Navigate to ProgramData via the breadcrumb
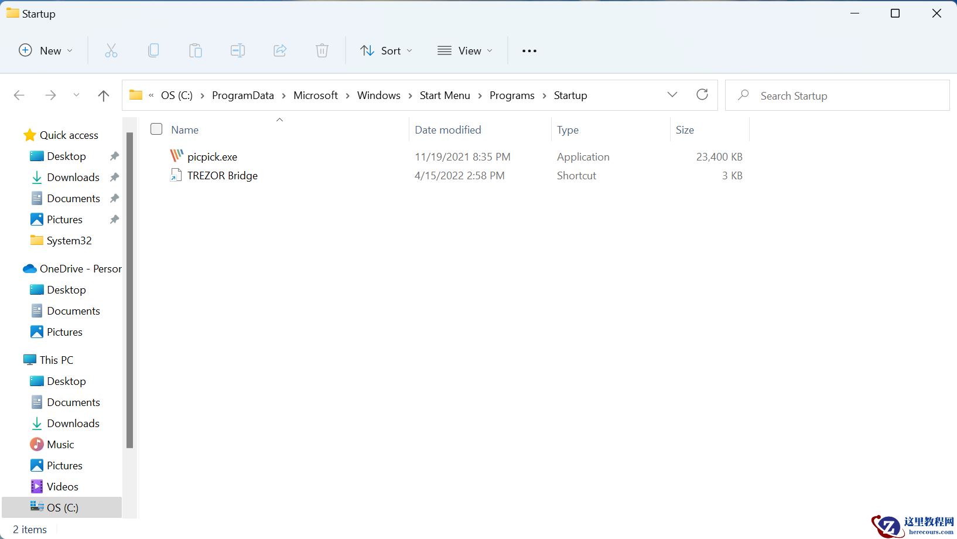Viewport: 957px width, 539px height. [242, 95]
